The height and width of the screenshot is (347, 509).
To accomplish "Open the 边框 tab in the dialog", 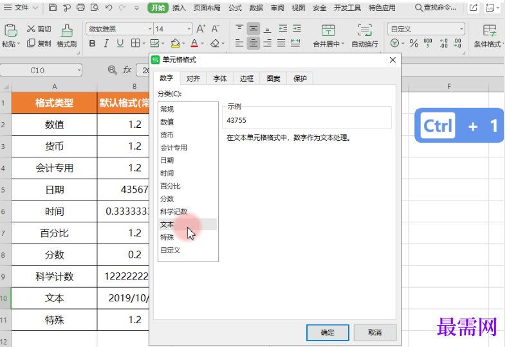I will click(246, 78).
